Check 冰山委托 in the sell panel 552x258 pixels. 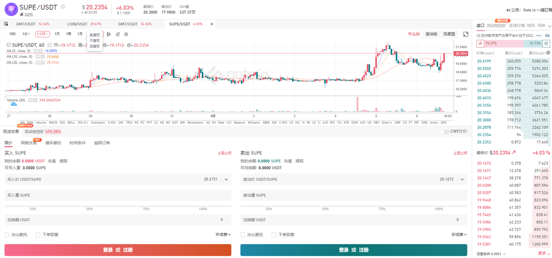coord(243,235)
